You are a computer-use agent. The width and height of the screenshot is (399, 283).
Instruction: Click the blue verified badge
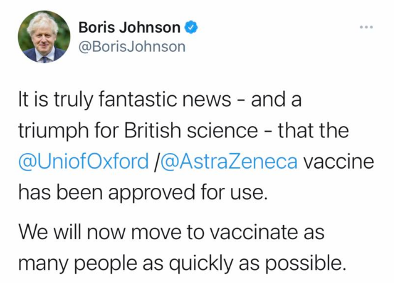tap(191, 27)
